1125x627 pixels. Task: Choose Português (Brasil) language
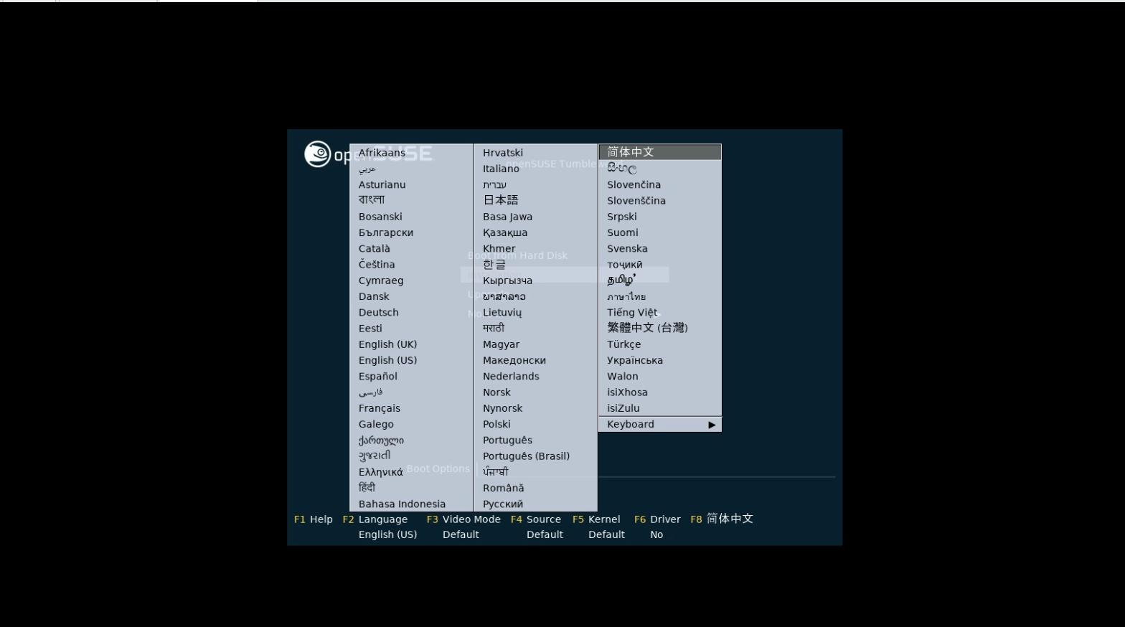[x=526, y=456]
